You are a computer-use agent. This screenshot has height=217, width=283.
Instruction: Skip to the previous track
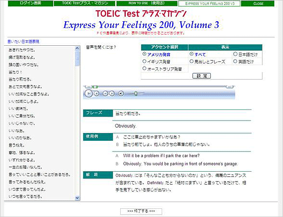105,94
